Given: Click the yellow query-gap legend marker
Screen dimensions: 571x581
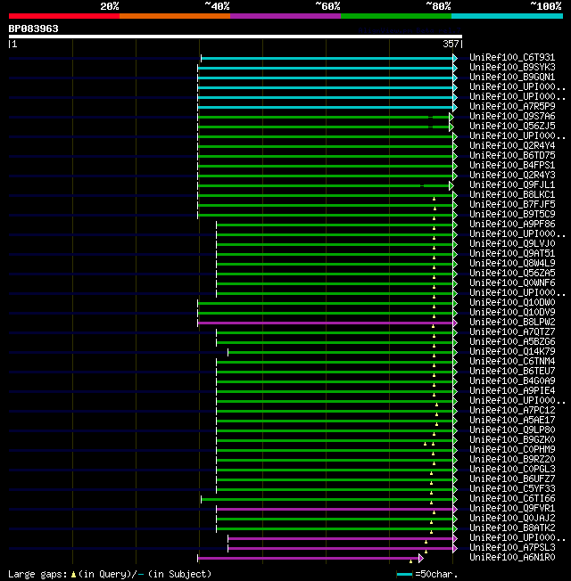Looking at the screenshot, I should (73, 575).
